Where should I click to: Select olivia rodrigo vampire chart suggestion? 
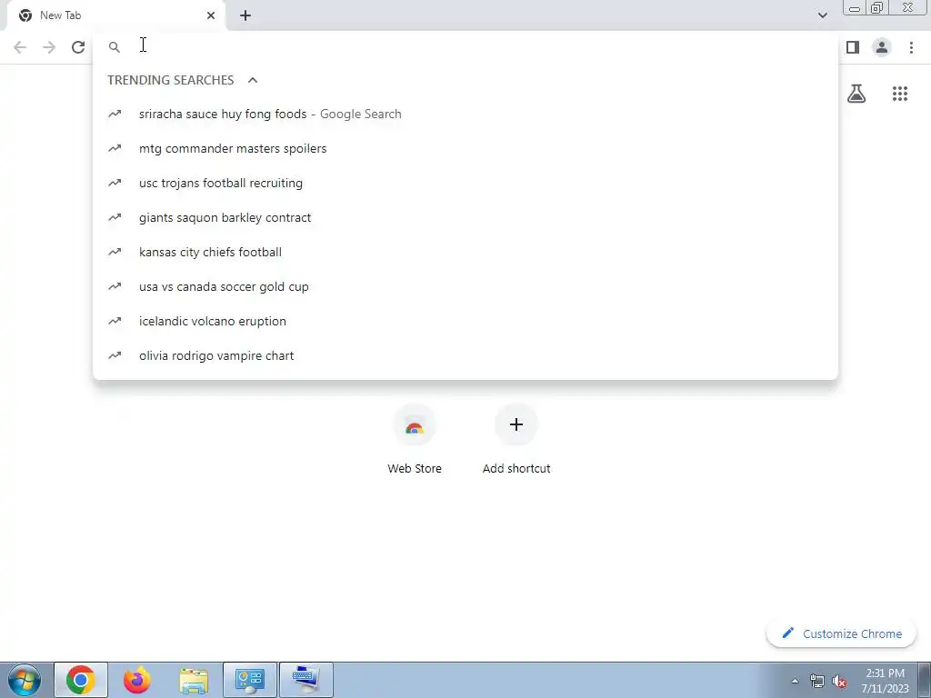pos(465,355)
